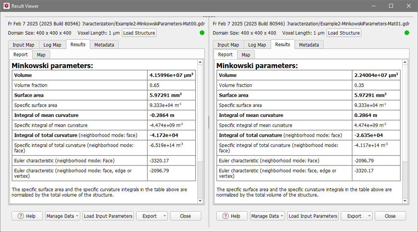The width and height of the screenshot is (418, 232).
Task: Select mean curvature value 0.2864 m
Action: 366,115
